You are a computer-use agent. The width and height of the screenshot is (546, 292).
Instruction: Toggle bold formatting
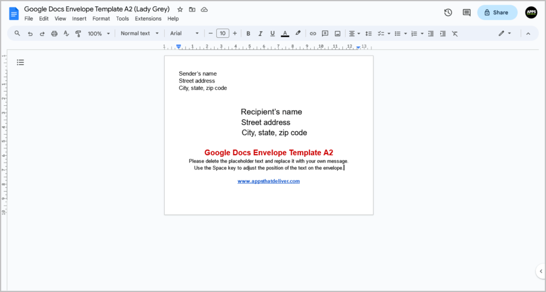[248, 34]
